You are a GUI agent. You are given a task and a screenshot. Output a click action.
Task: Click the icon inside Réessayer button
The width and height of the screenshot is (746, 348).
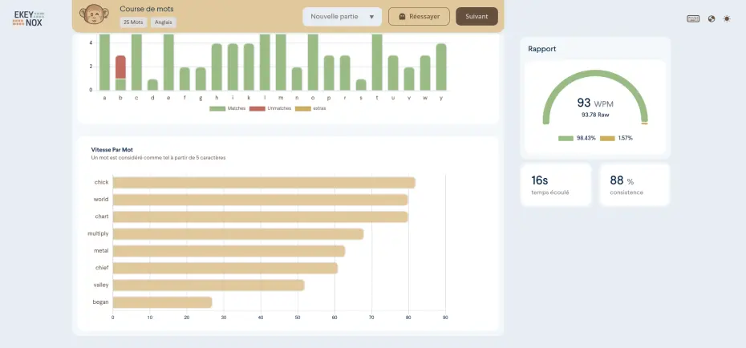coord(402,17)
